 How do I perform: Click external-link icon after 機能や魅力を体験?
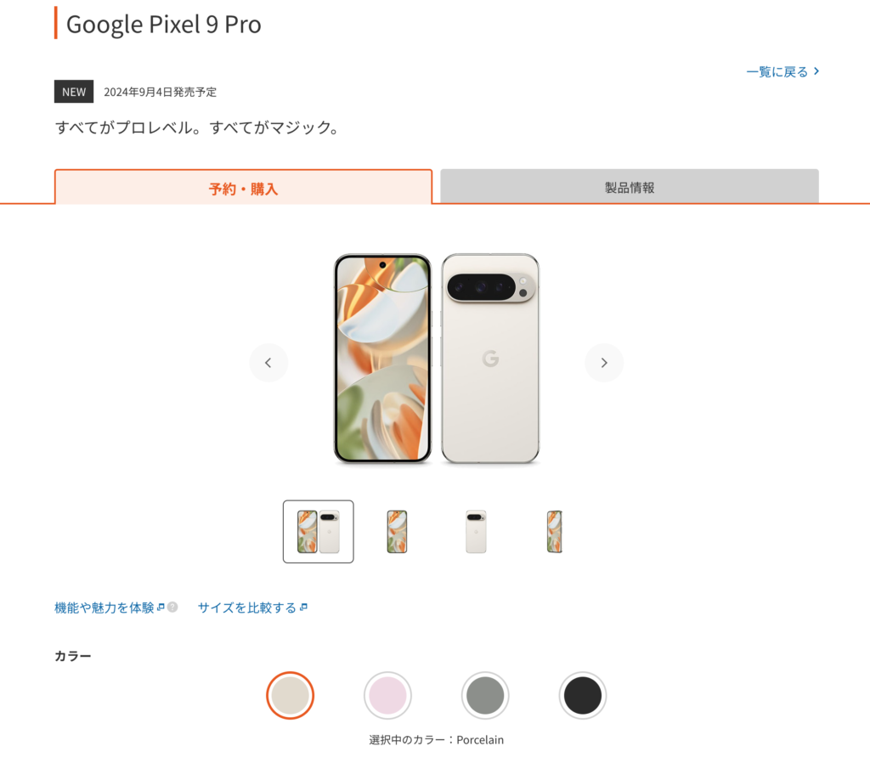click(x=161, y=608)
